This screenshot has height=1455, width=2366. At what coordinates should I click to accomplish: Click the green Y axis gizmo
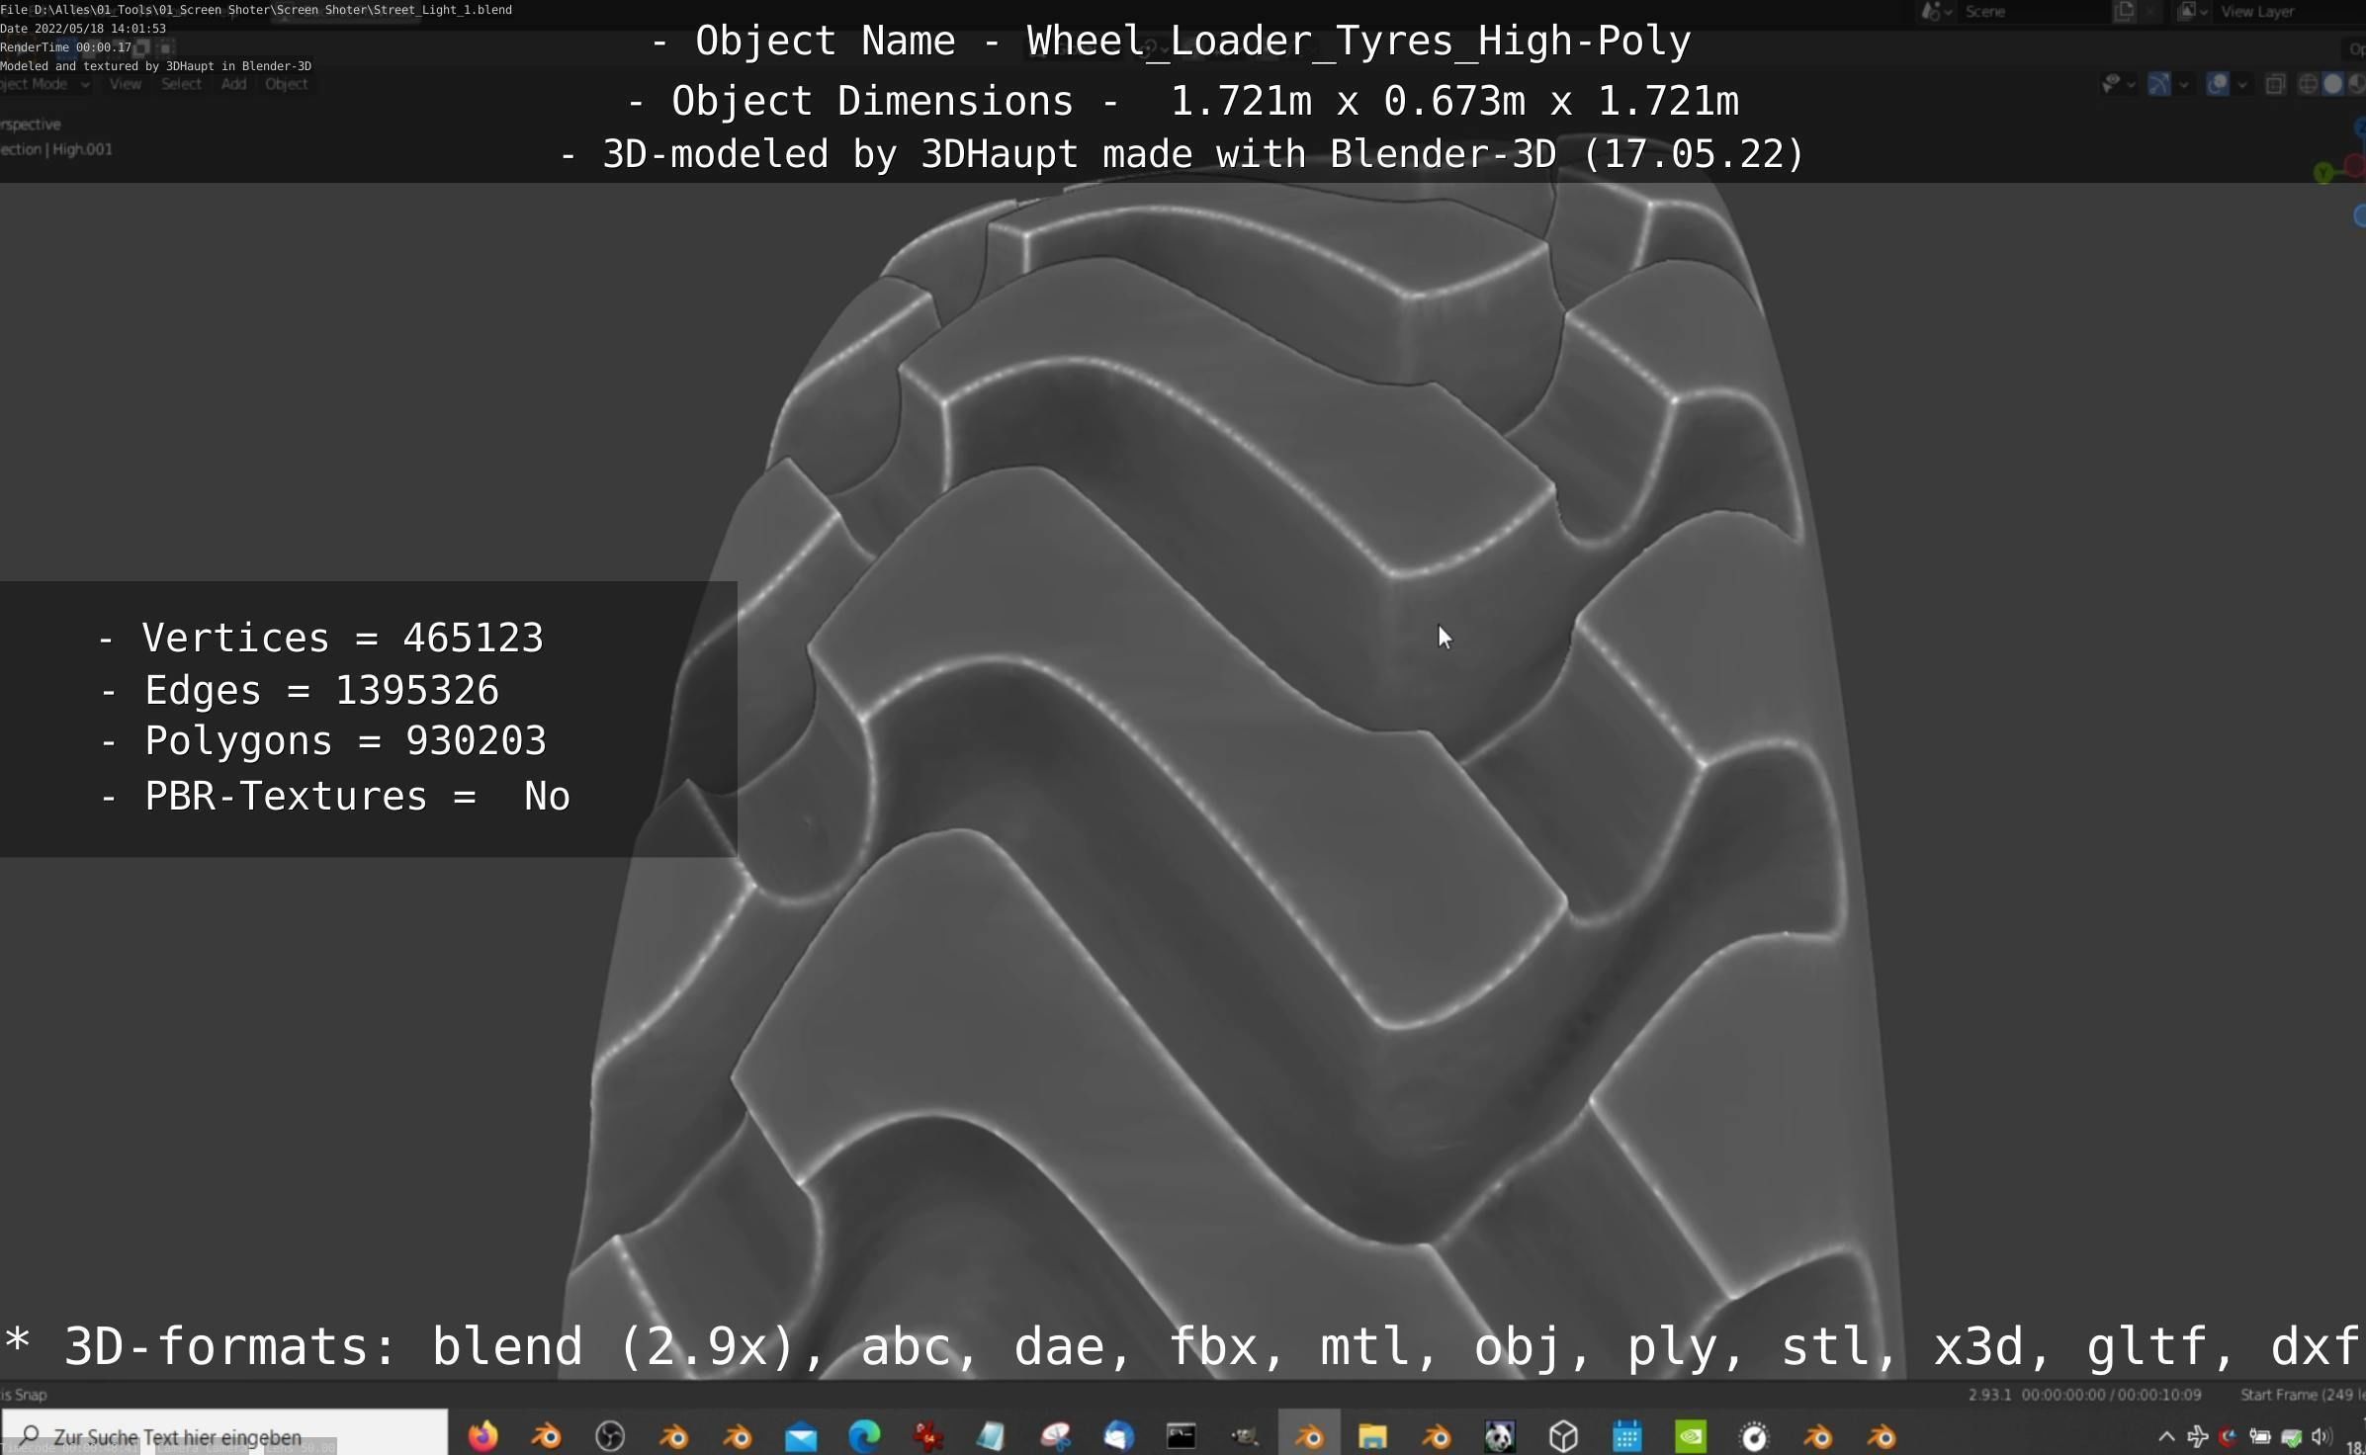(2323, 173)
